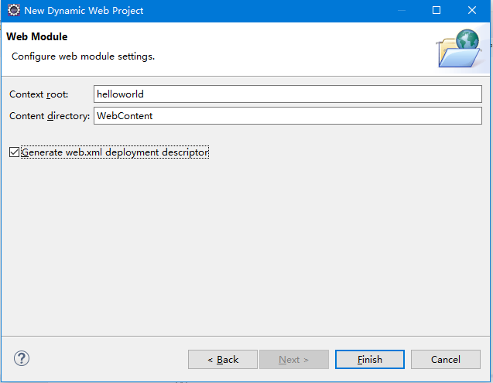Maximize the New Dynamic Web Project dialog
The width and height of the screenshot is (493, 383).
point(437,10)
